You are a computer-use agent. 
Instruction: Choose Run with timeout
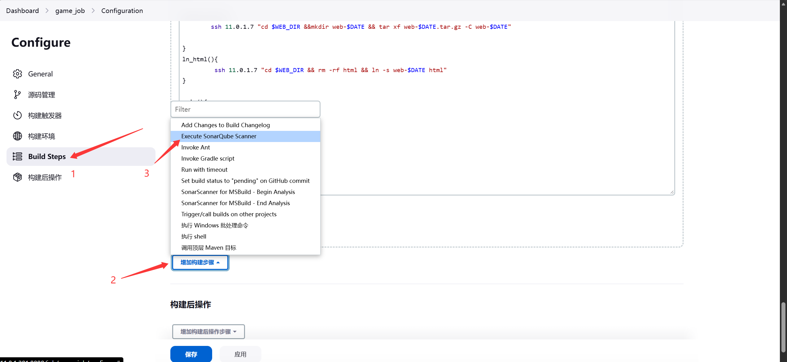245,170
